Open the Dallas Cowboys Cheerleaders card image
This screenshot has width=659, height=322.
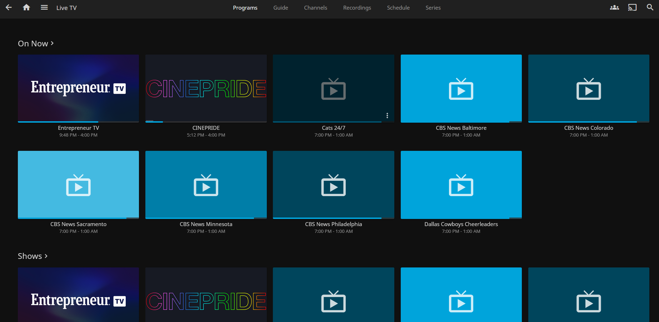click(461, 185)
